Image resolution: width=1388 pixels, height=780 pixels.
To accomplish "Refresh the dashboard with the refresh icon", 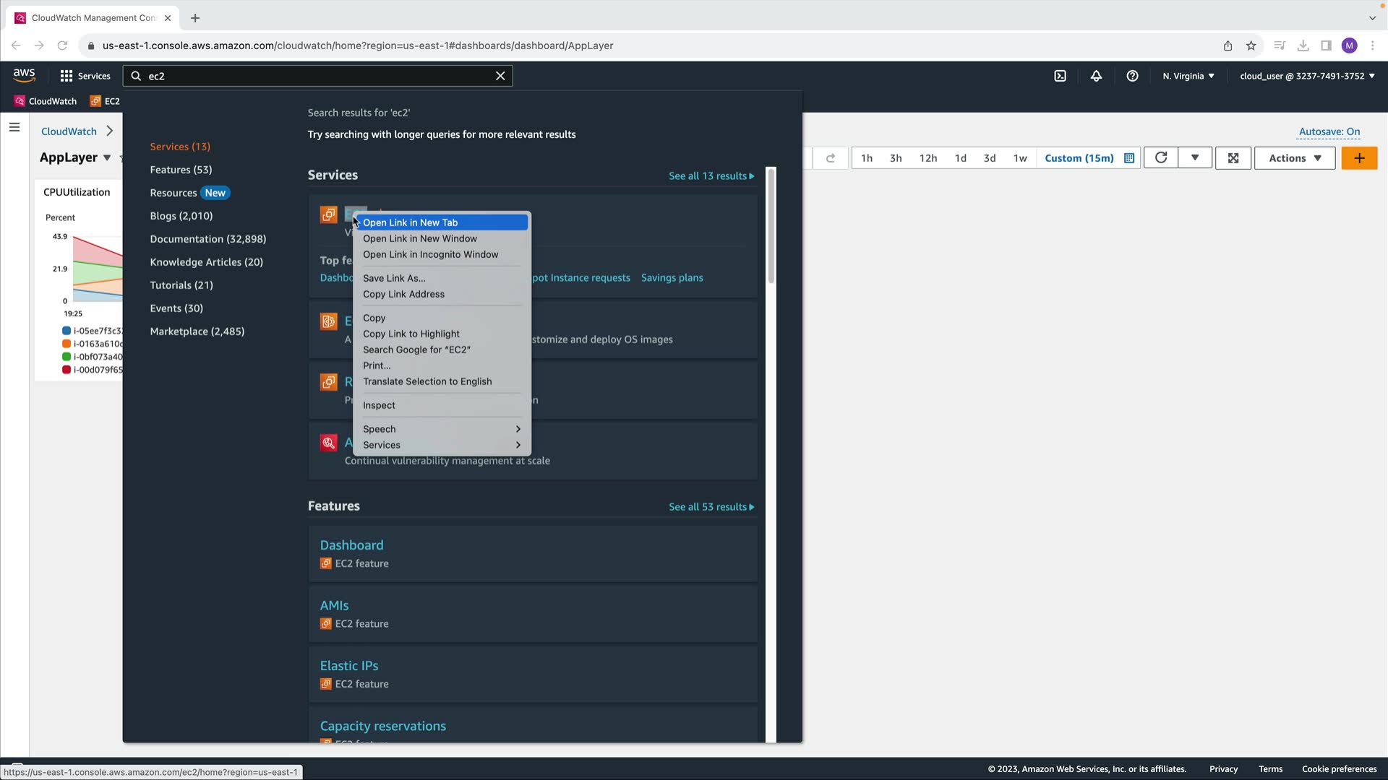I will click(x=1161, y=158).
